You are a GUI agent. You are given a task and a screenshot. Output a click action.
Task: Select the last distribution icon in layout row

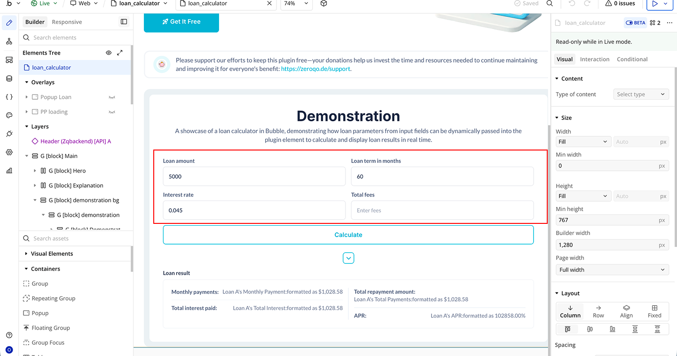pyautogui.click(x=657, y=329)
